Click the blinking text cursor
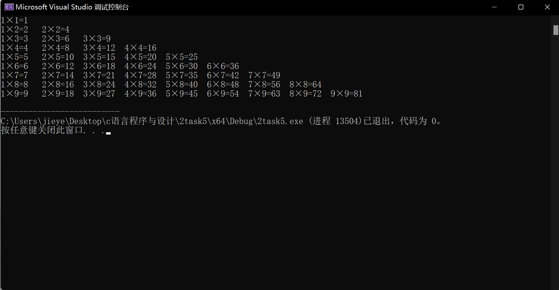559x290 pixels. pyautogui.click(x=108, y=133)
